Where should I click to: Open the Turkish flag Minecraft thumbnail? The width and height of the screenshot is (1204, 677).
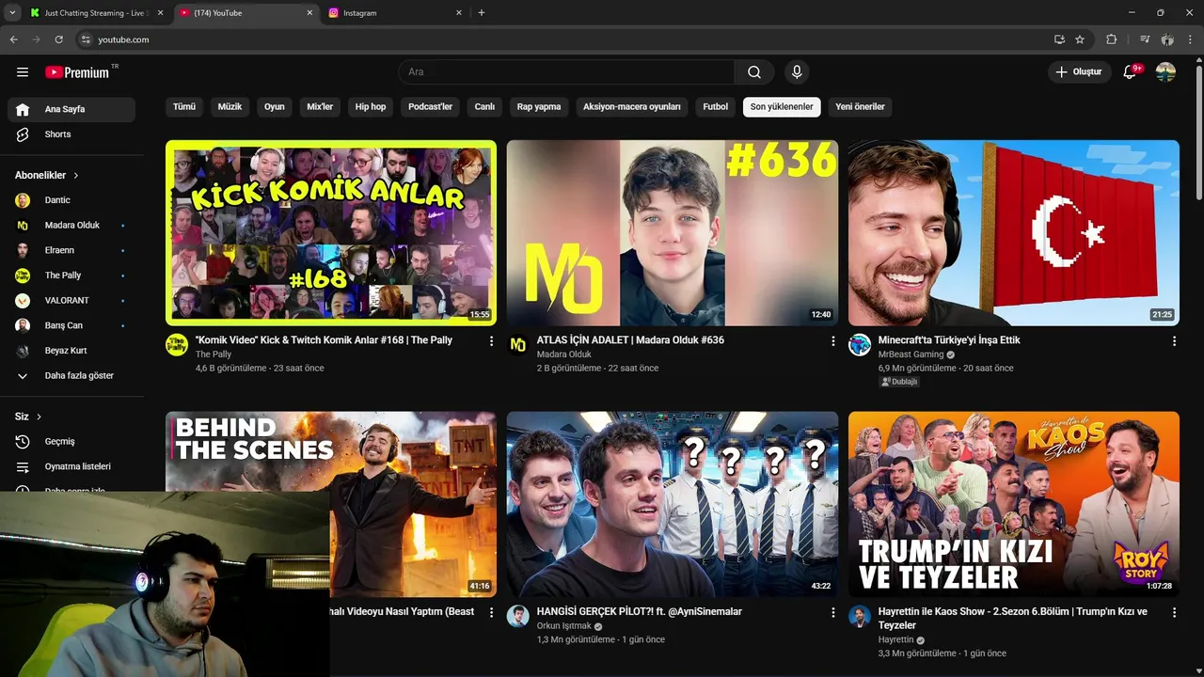coord(1014,232)
